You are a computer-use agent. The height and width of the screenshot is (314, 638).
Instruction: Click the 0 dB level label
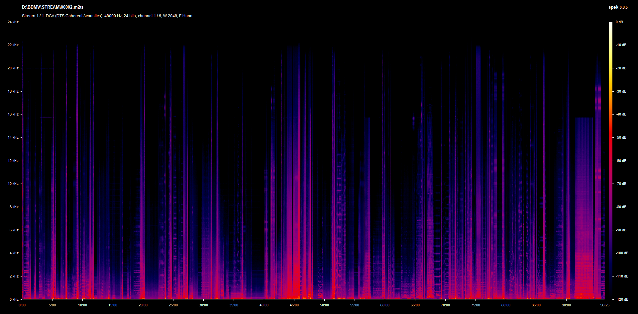[x=619, y=22]
